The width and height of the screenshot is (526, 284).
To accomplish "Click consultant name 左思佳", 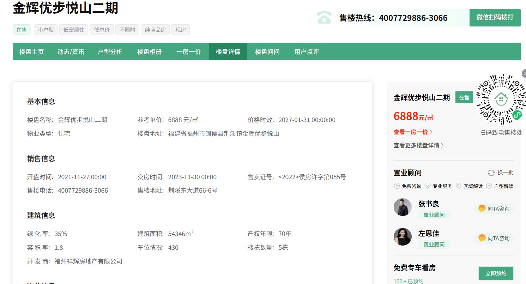I will pos(429,233).
